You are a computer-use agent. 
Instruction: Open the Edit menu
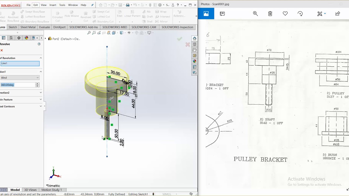tap(36, 5)
